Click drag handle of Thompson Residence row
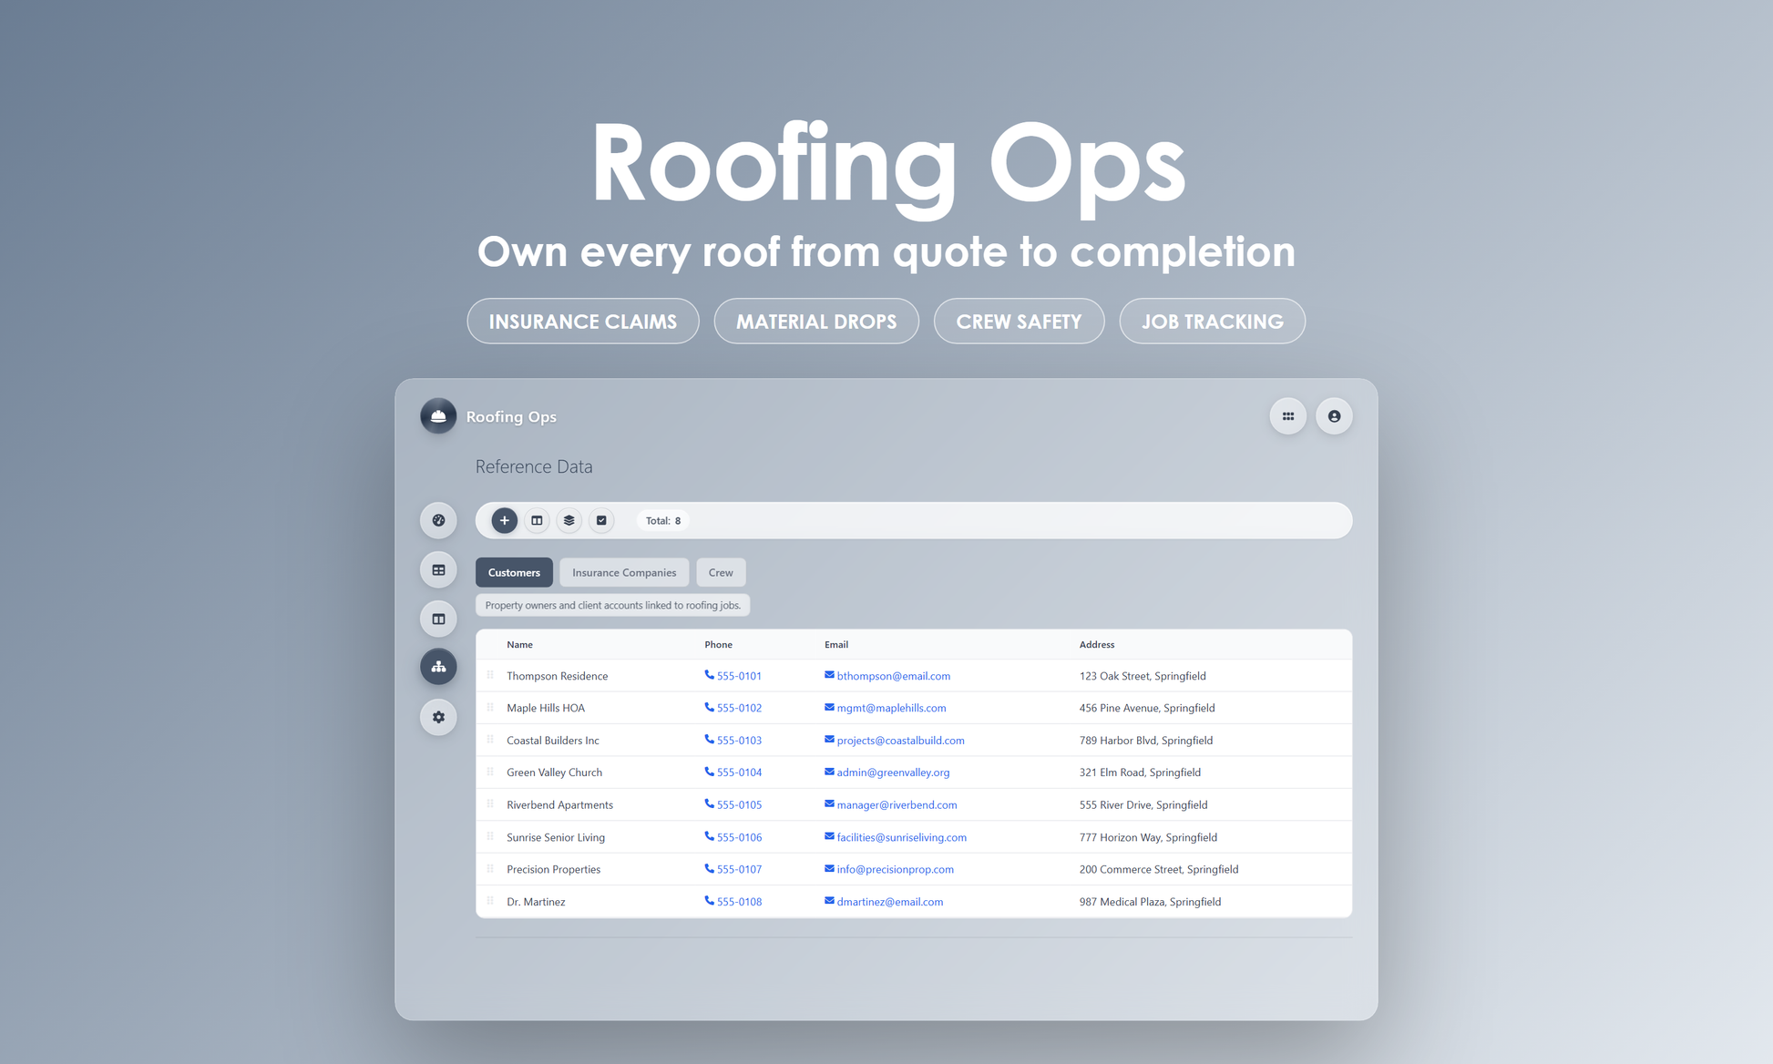This screenshot has width=1773, height=1064. (x=490, y=675)
